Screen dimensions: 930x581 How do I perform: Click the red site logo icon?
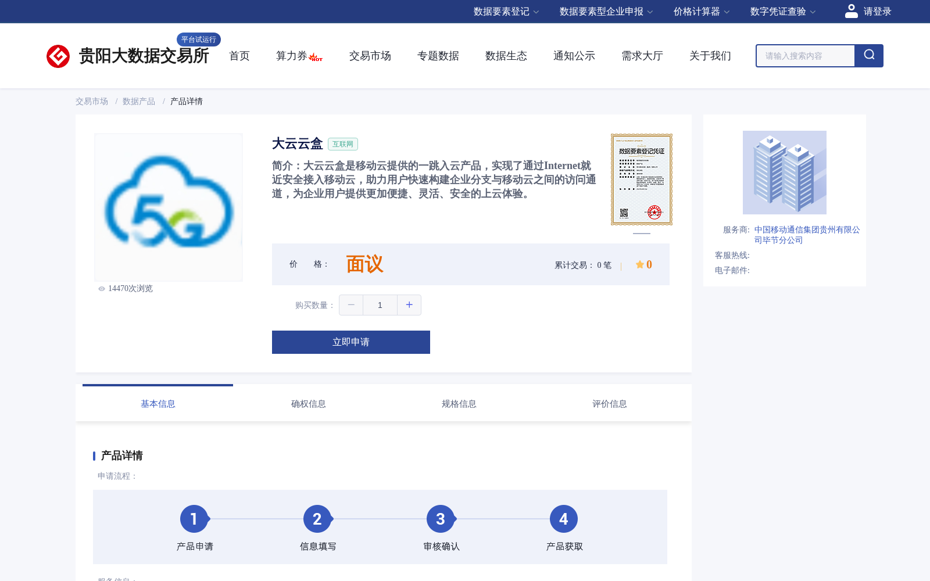(x=58, y=56)
